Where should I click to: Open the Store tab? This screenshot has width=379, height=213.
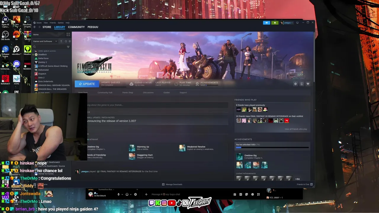[x=47, y=27]
